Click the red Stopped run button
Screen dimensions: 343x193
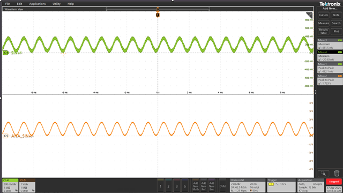[334, 182]
